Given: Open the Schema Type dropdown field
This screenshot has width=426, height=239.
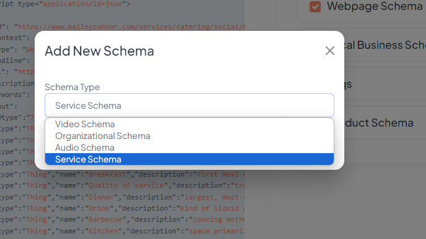Looking at the screenshot, I should tap(189, 106).
